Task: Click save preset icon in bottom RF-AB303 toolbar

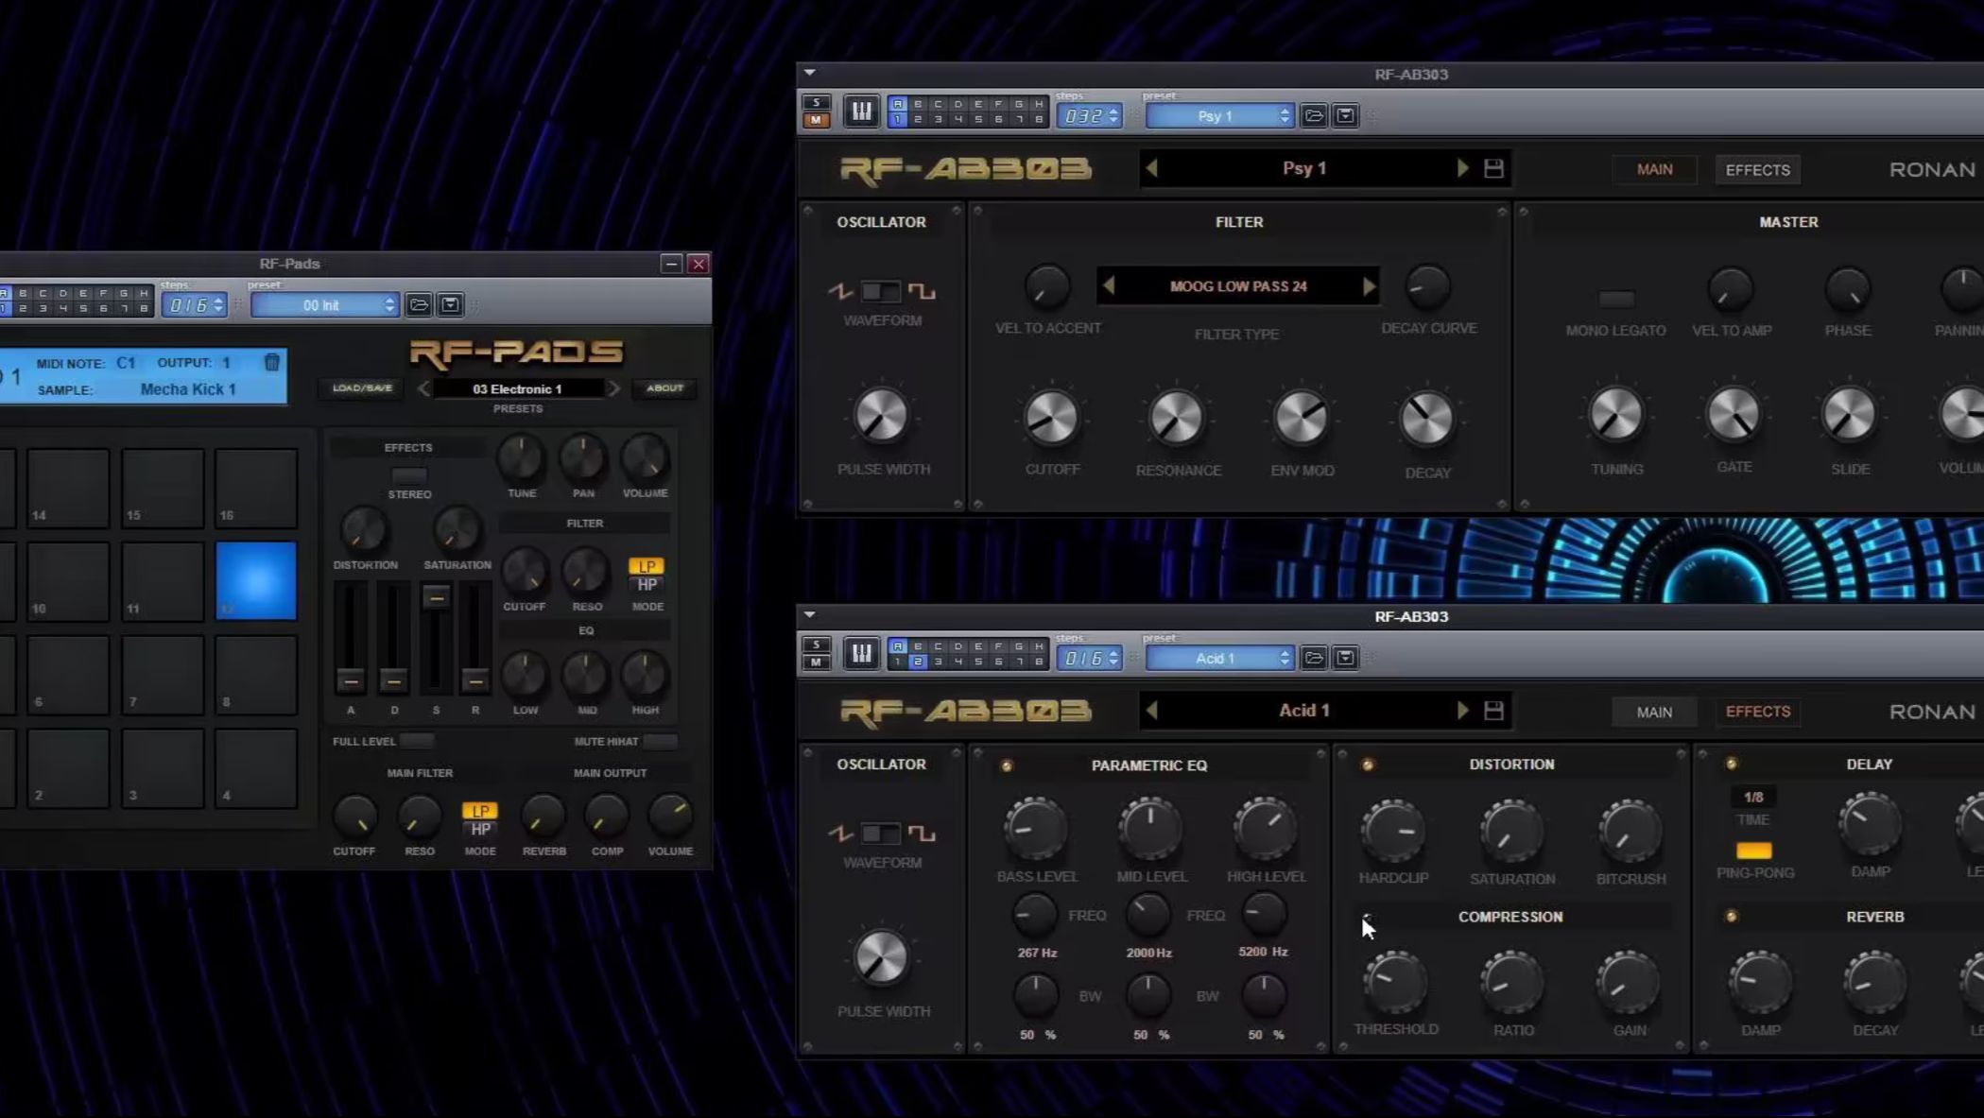Action: pyautogui.click(x=1345, y=659)
